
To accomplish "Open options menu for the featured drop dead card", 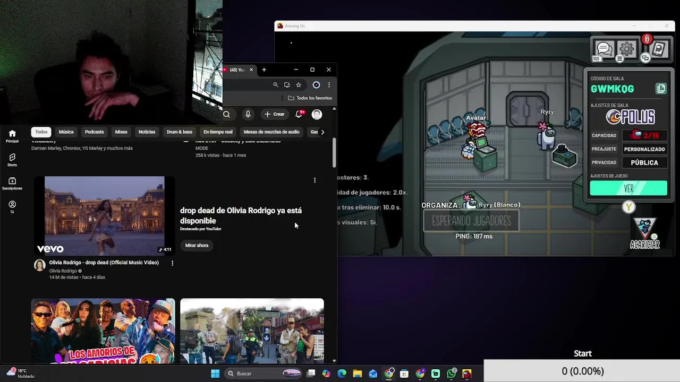I will coord(314,180).
